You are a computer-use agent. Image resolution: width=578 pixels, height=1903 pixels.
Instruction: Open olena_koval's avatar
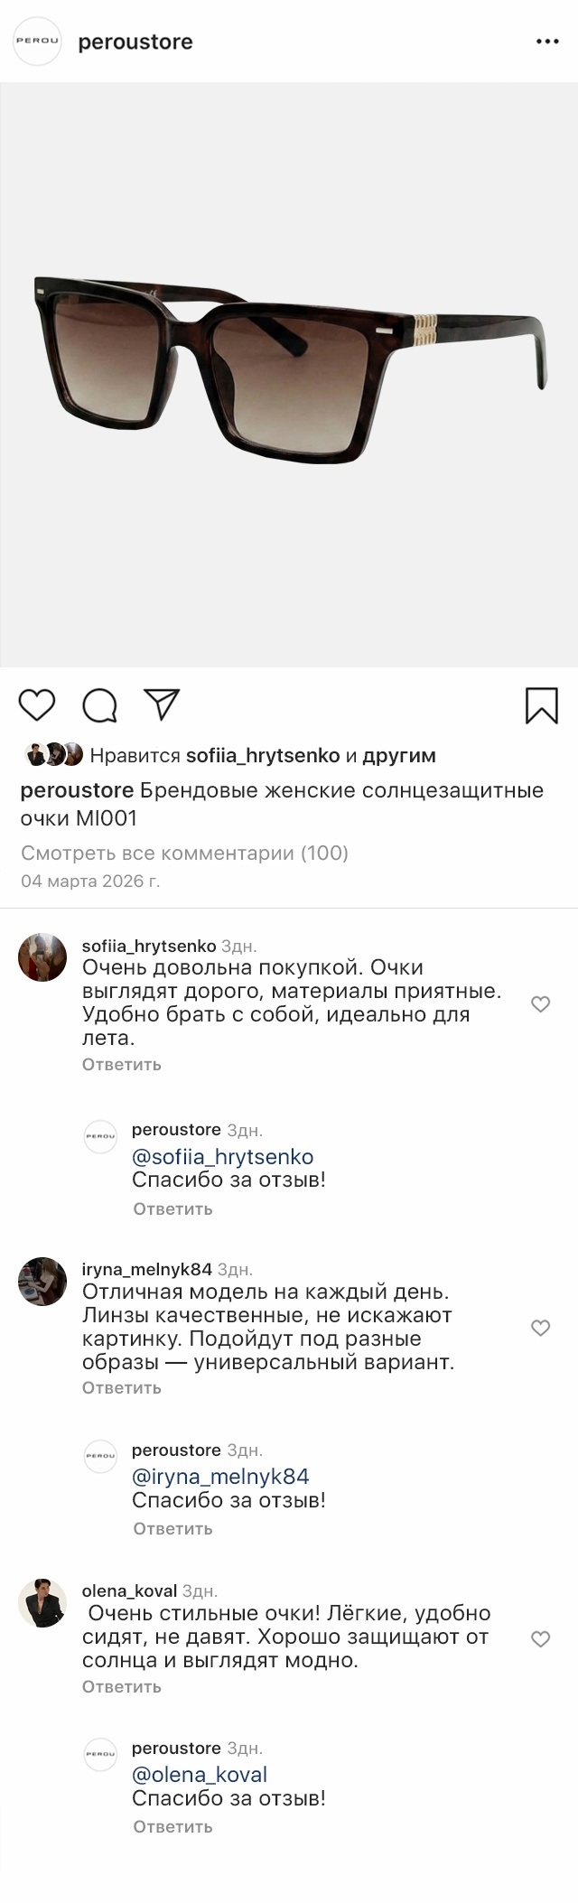[42, 1603]
